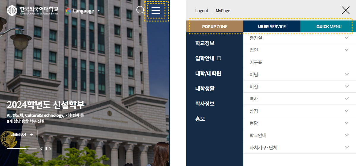
Task: Click the Google Language icon
Action: [x=68, y=11]
